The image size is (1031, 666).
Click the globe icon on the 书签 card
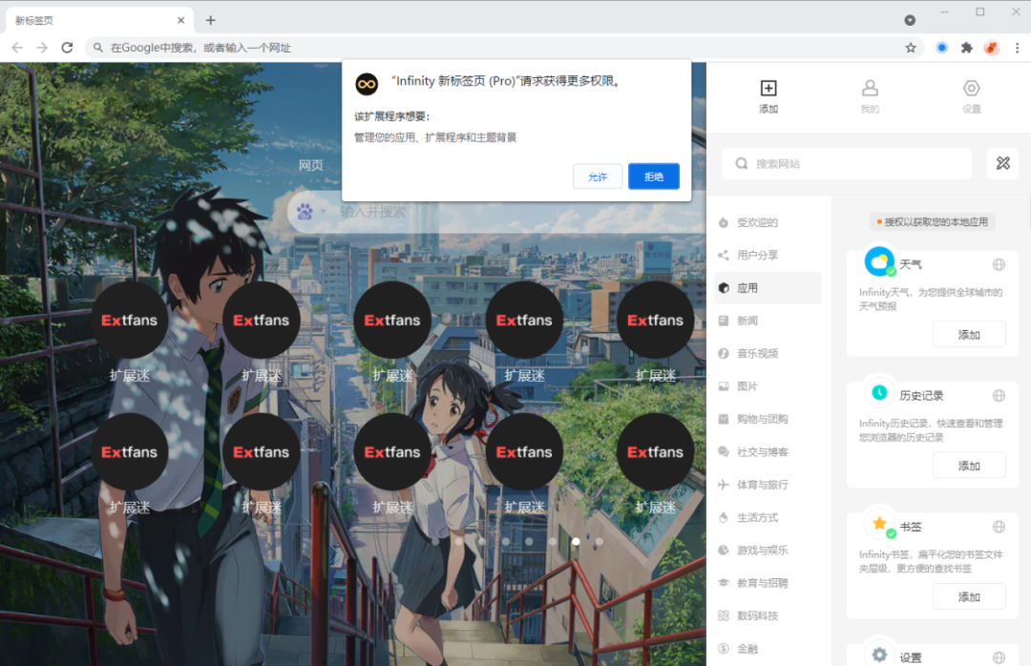[999, 527]
